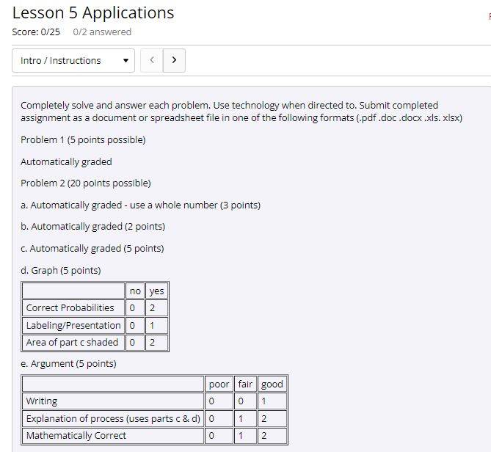Click the previous question arrow
The image size is (491, 452).
tap(152, 60)
